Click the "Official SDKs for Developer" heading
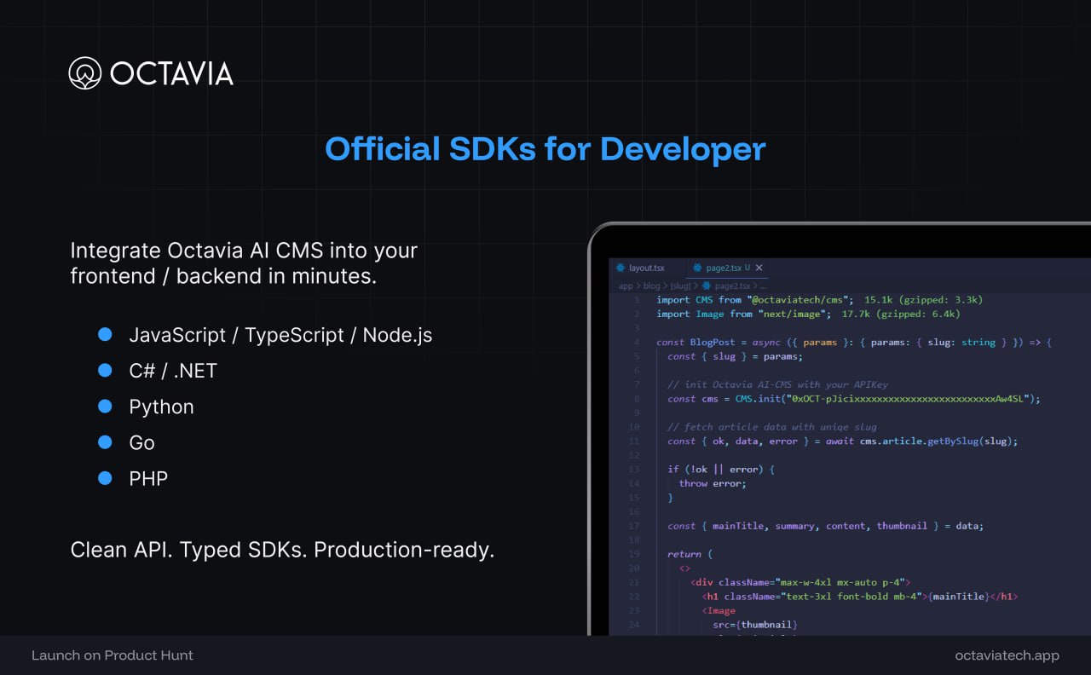The image size is (1091, 675). click(x=545, y=149)
